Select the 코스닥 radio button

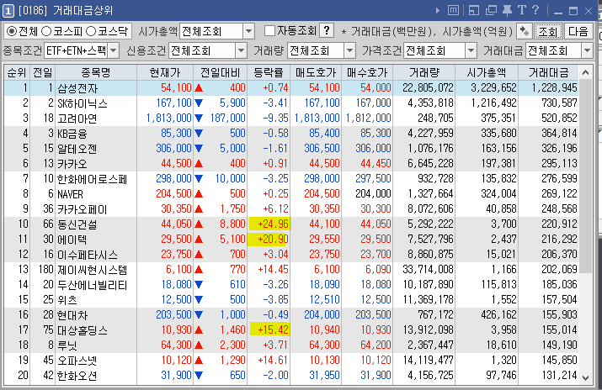pos(91,31)
